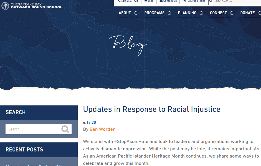Screen dimensions: 261x166
Task: Open the Blog link in top bar
Action: pos(151,1)
